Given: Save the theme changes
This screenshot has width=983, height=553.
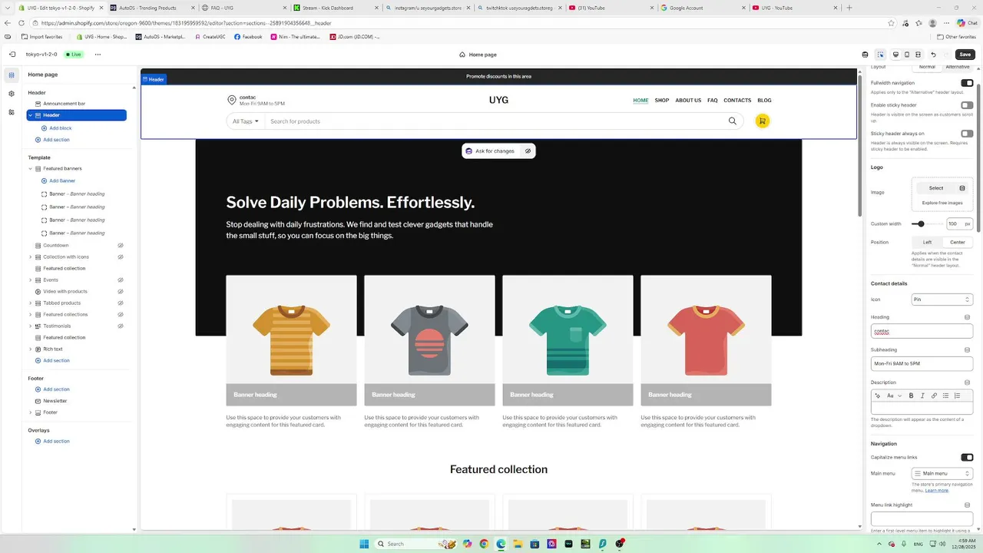Looking at the screenshot, I should click(x=965, y=55).
